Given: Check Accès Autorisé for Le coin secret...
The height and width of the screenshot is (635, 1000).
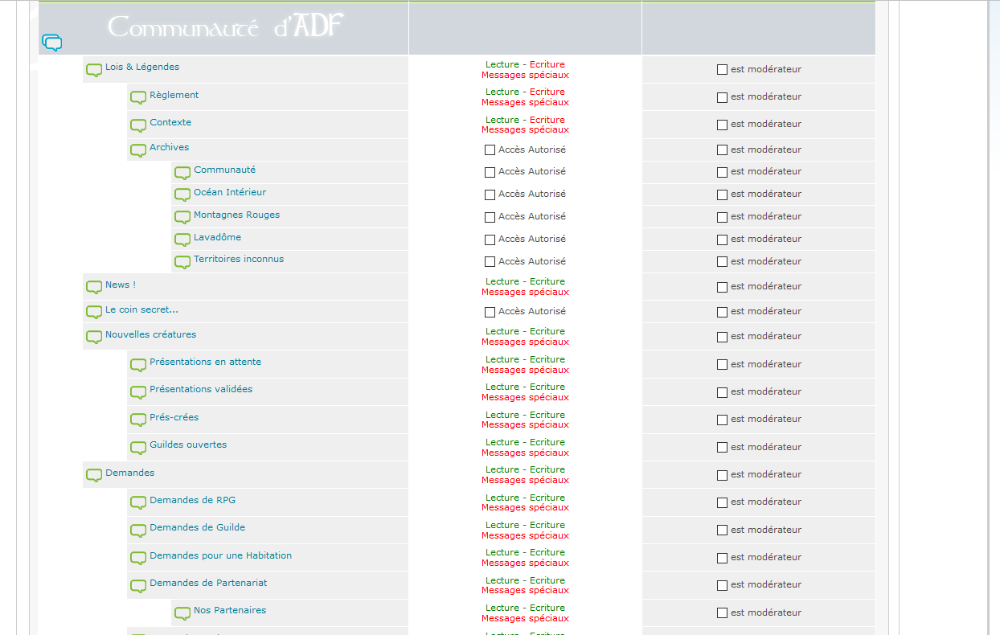Looking at the screenshot, I should click(x=490, y=312).
